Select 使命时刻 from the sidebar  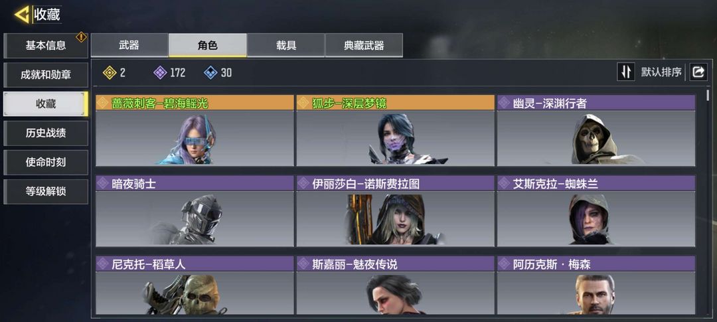click(x=46, y=163)
